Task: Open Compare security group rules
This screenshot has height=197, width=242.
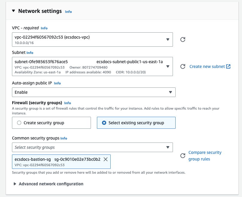Action: (x=205, y=156)
